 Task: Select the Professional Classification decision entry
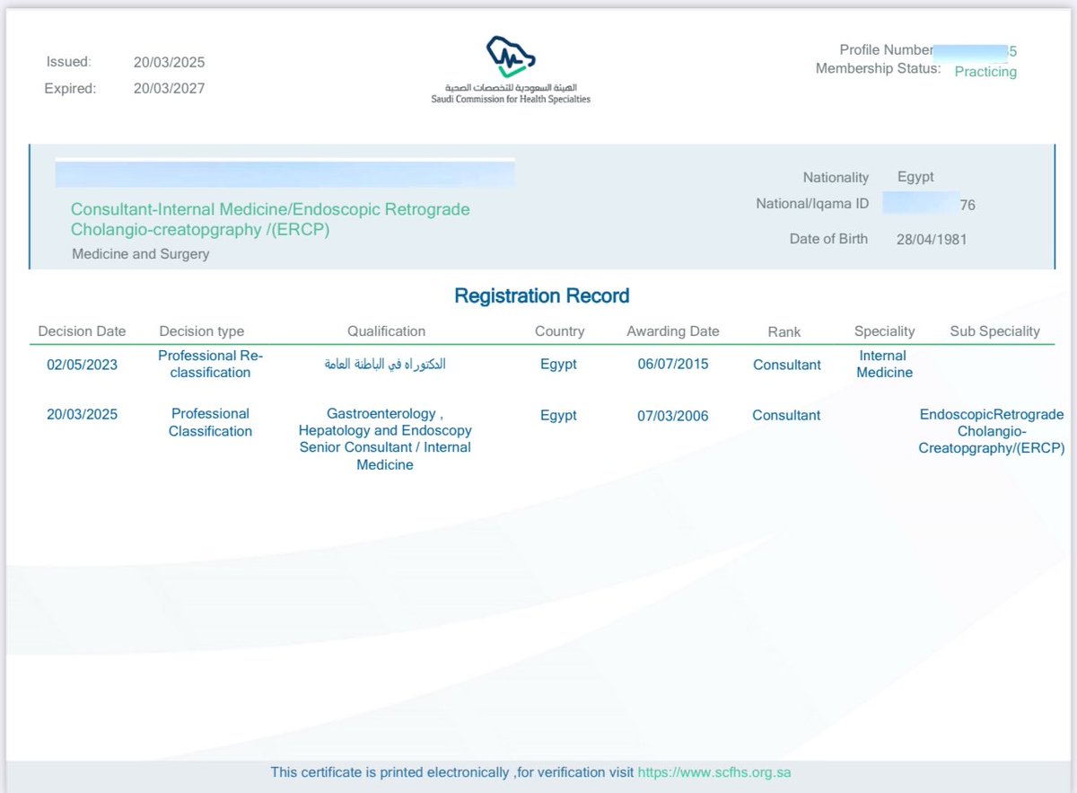point(210,423)
